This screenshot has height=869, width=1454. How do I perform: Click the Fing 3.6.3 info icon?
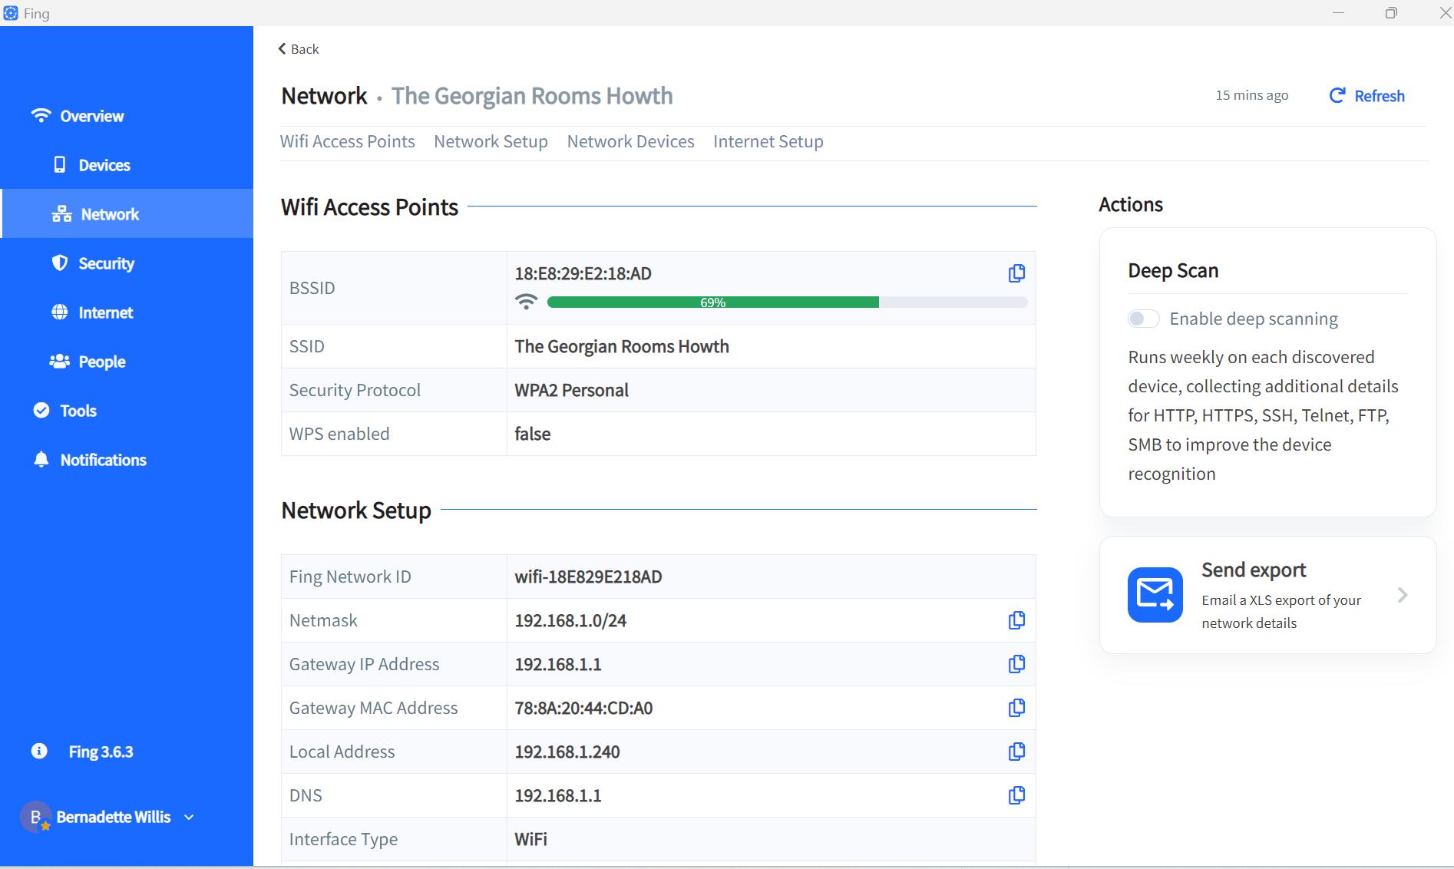pyautogui.click(x=38, y=751)
